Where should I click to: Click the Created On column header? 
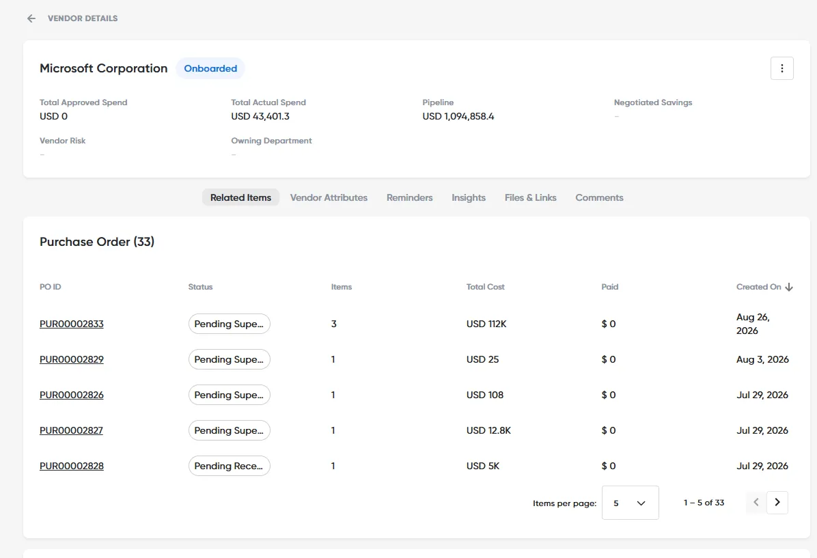[759, 287]
